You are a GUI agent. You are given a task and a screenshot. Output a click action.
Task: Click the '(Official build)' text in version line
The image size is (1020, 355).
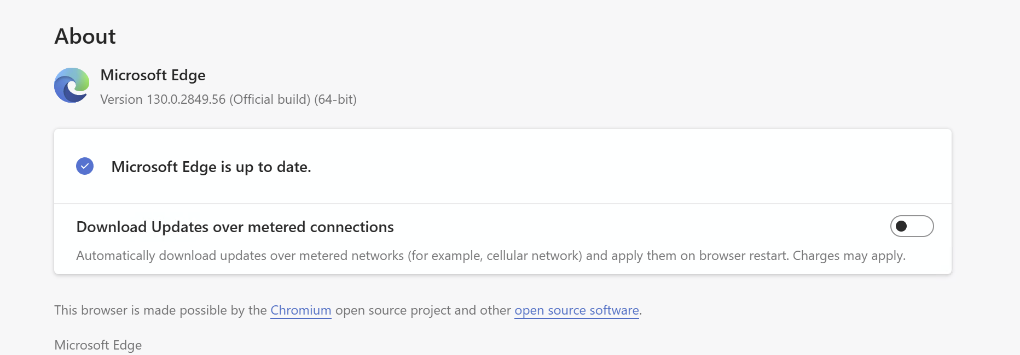pos(270,99)
